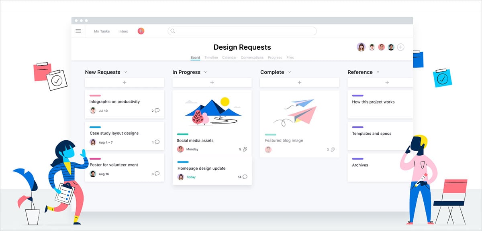
Task: Click the blue tag on Case study card
Action: click(x=95, y=127)
